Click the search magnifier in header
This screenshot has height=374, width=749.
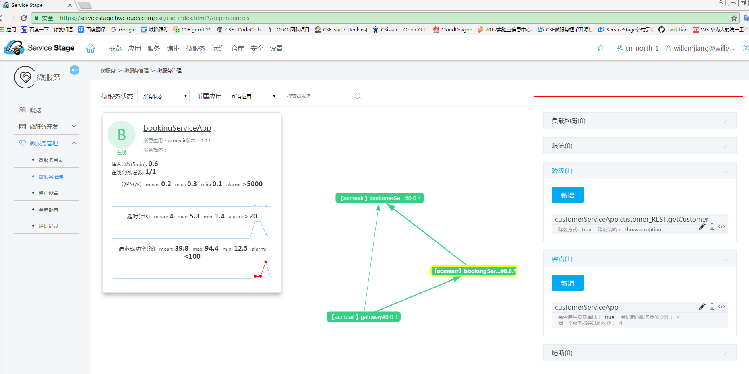pos(600,48)
